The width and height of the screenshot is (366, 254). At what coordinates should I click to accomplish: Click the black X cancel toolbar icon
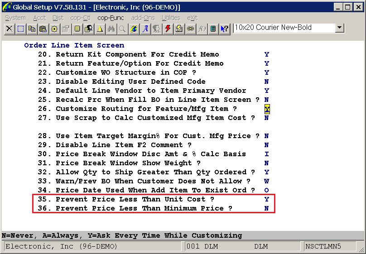(x=10, y=29)
